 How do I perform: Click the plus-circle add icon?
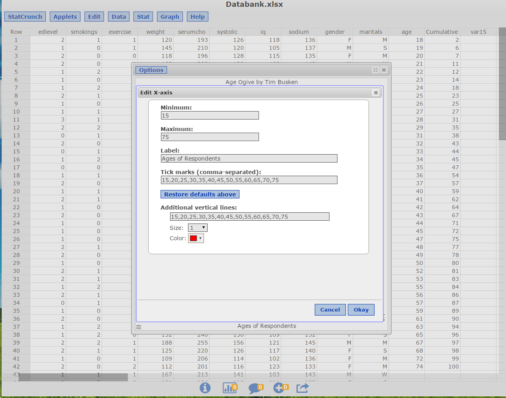tap(280, 387)
